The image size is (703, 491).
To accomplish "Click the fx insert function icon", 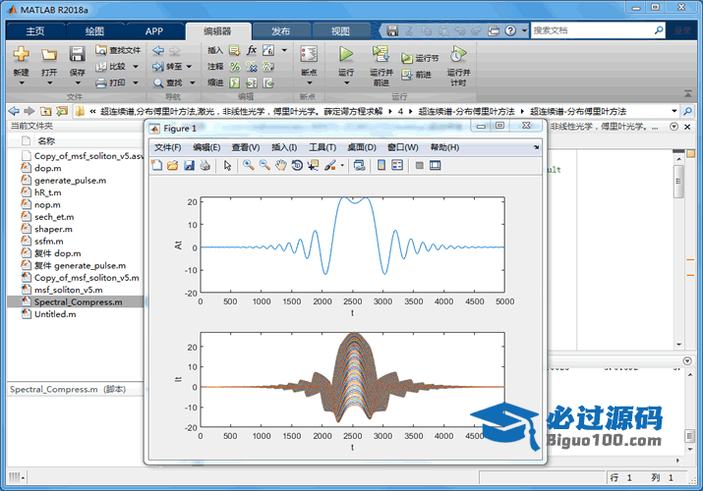I will [x=252, y=50].
